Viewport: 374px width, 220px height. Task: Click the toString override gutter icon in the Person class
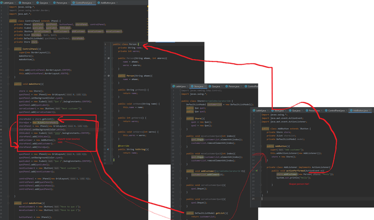point(108,149)
